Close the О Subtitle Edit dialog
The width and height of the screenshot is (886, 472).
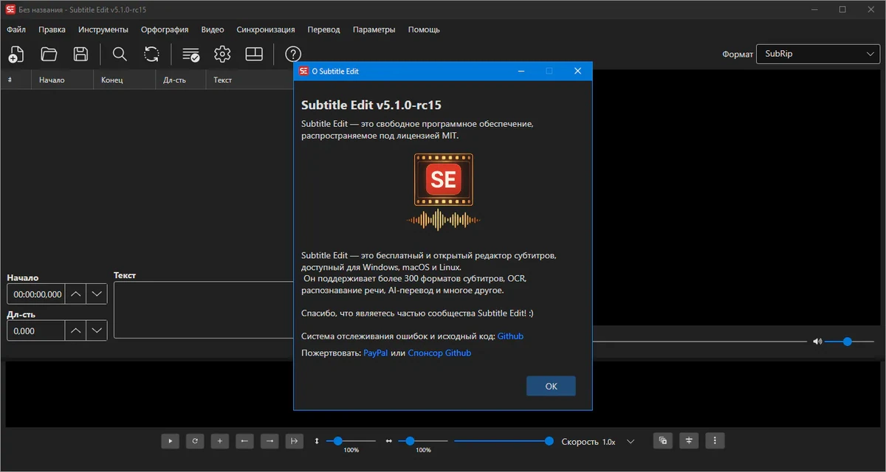point(578,71)
